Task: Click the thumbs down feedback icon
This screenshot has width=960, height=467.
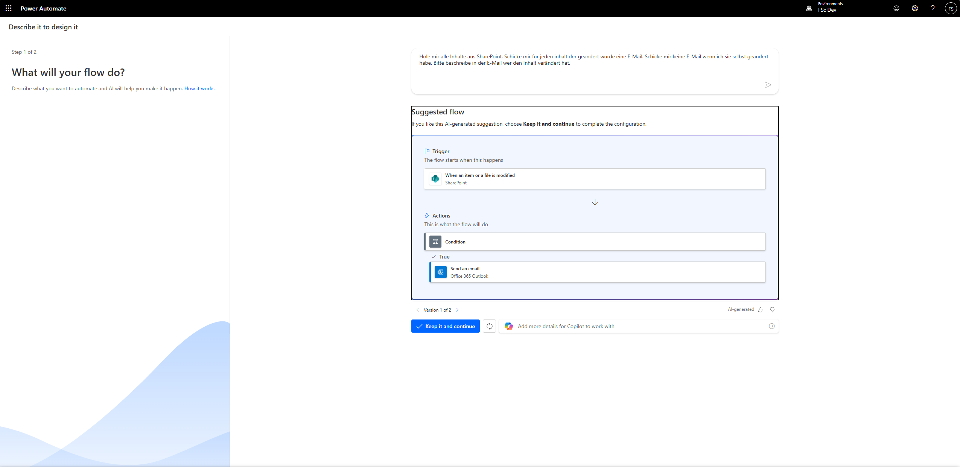Action: 772,310
